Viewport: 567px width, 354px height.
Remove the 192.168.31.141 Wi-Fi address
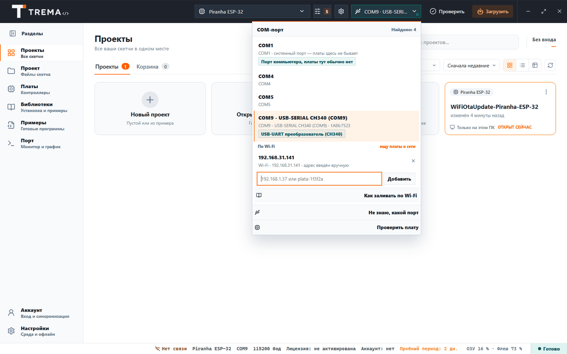[x=413, y=161]
